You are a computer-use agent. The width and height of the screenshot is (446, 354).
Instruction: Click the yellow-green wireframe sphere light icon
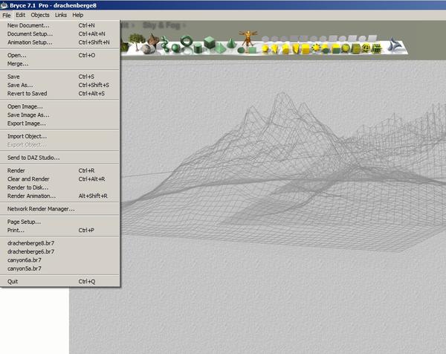(x=366, y=48)
